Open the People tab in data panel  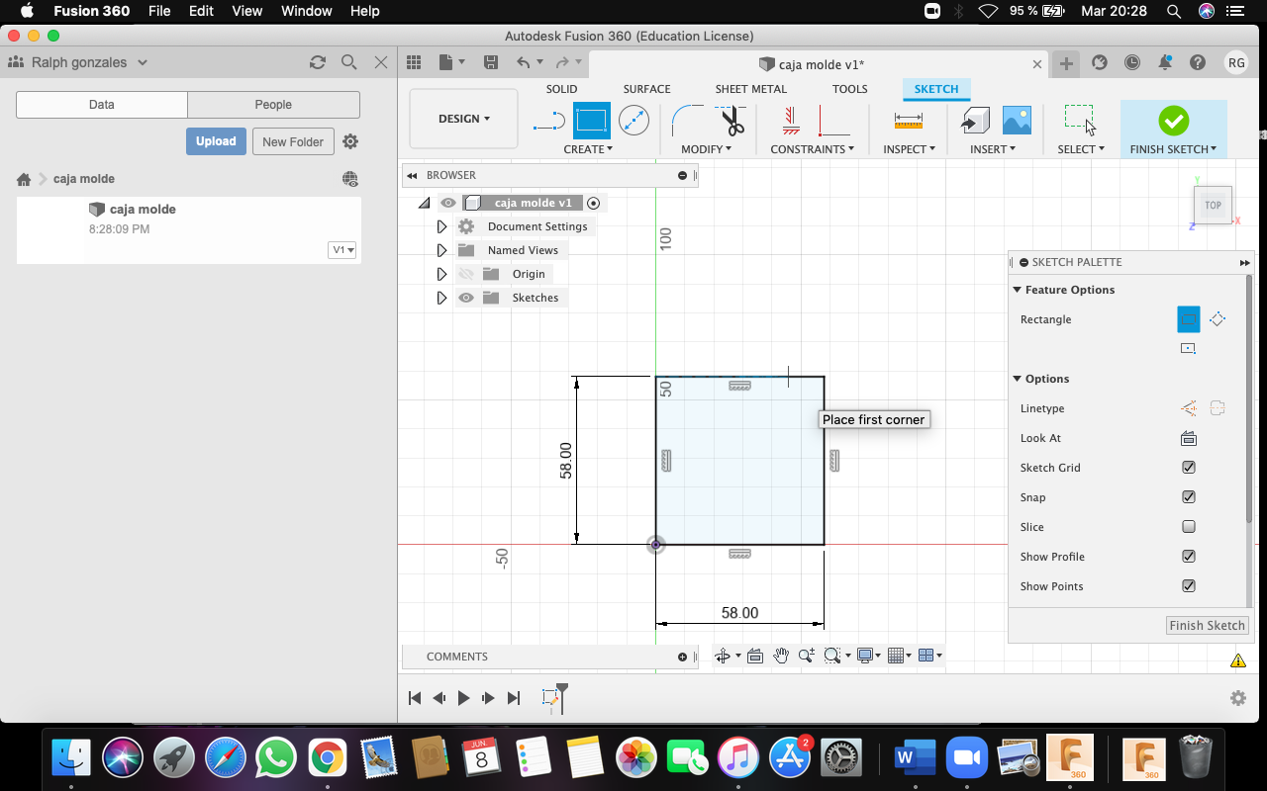(x=273, y=105)
